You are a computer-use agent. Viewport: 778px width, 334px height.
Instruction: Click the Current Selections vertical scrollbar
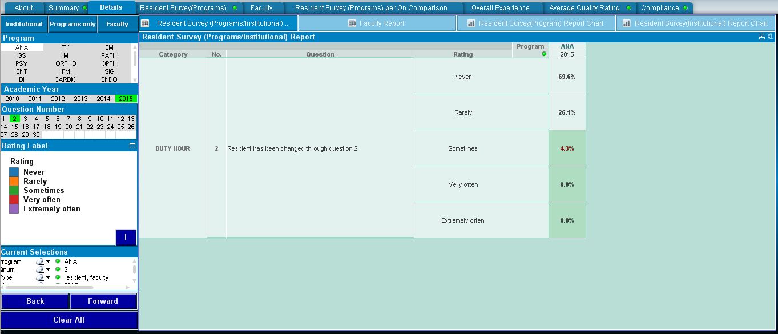pos(135,269)
